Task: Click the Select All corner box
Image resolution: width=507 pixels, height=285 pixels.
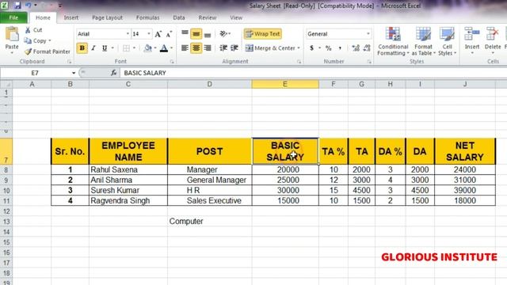Action: (6, 85)
